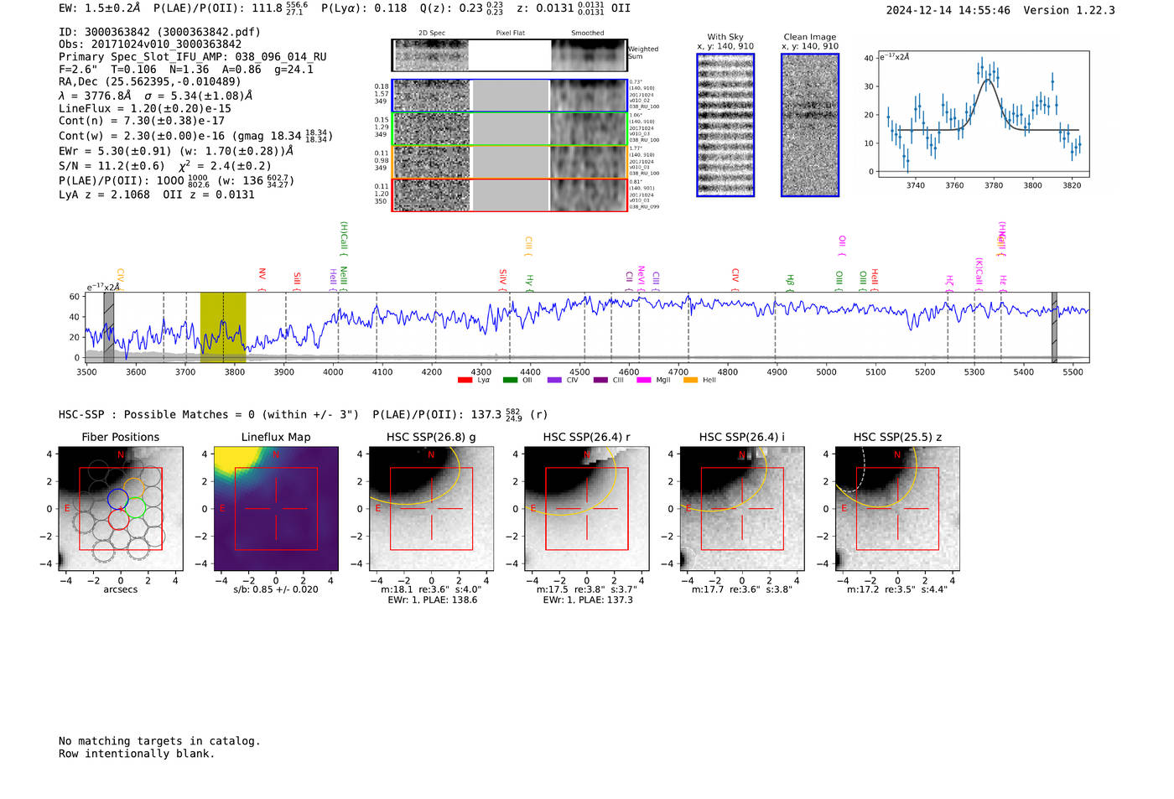Screen dimensions: 1174x799
Task: Click the magenta MgII legend swatch
Action: tap(644, 381)
